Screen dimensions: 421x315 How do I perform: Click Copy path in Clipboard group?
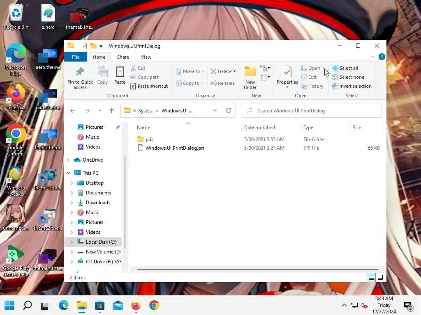[145, 77]
